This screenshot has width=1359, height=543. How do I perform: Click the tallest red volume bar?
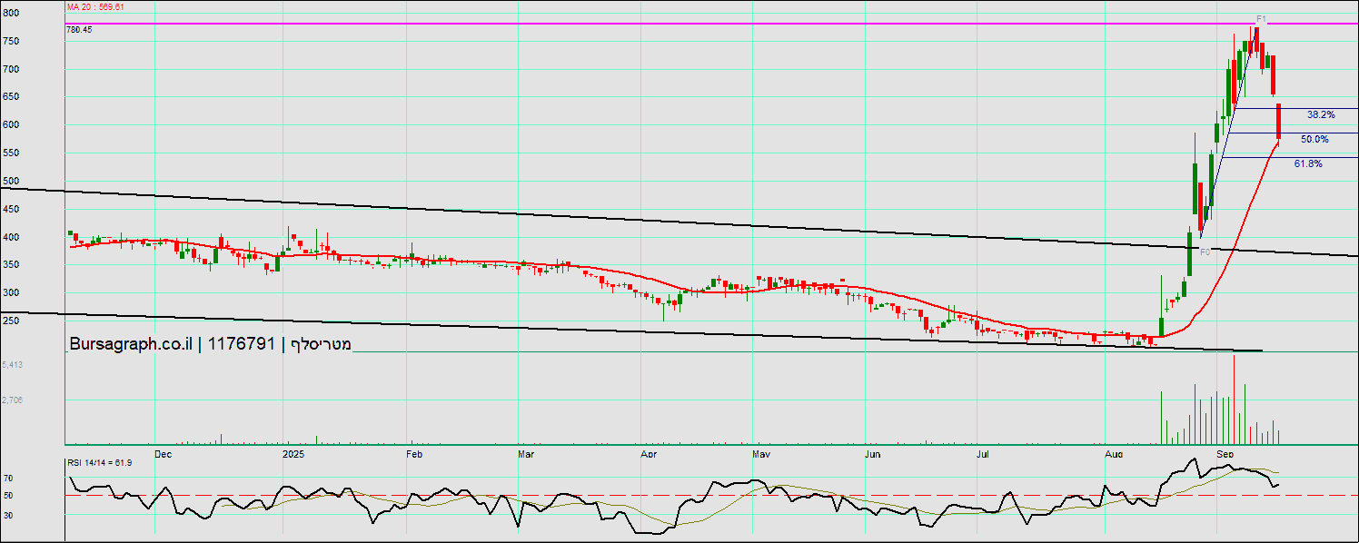click(x=1235, y=400)
